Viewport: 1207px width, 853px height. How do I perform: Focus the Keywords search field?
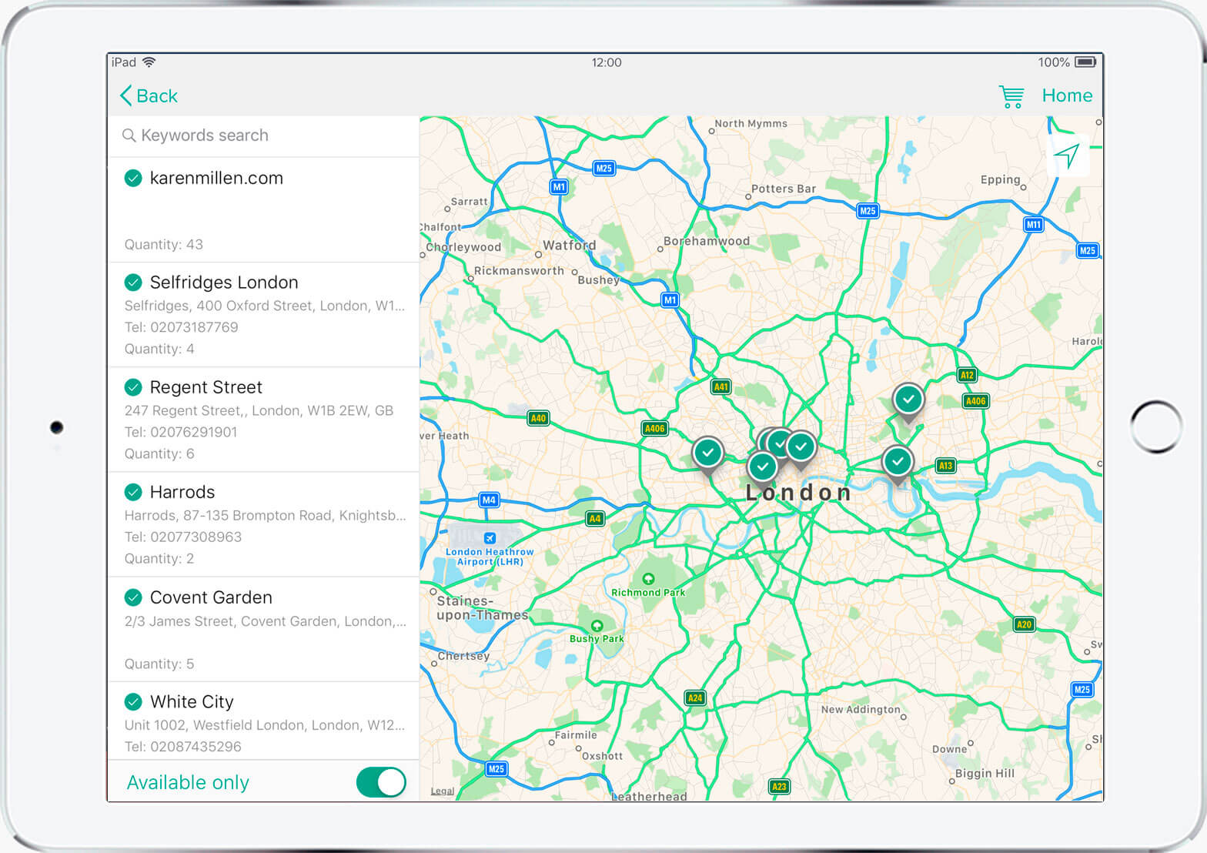(263, 135)
